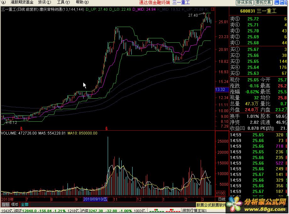Viewport: 289px width, 214px height.
Task: Click the 买⑤ order row at 25.63
Action: point(259,73)
